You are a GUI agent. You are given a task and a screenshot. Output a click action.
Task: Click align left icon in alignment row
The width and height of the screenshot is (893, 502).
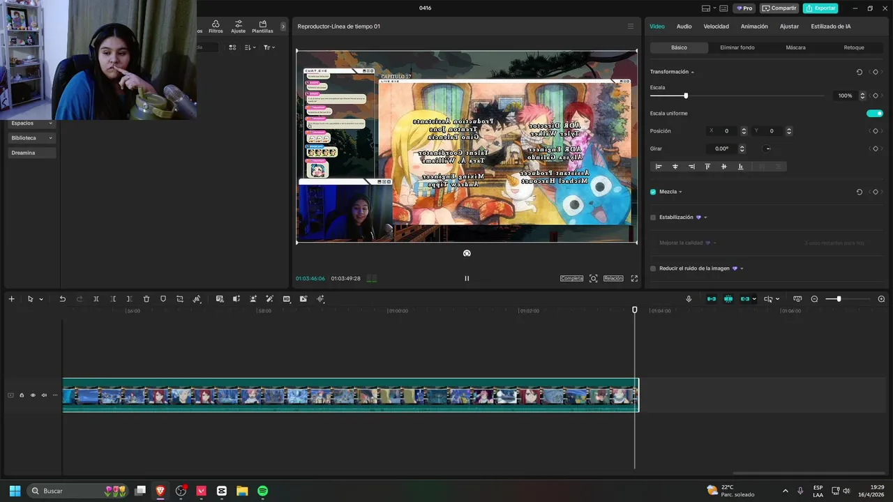pos(659,167)
